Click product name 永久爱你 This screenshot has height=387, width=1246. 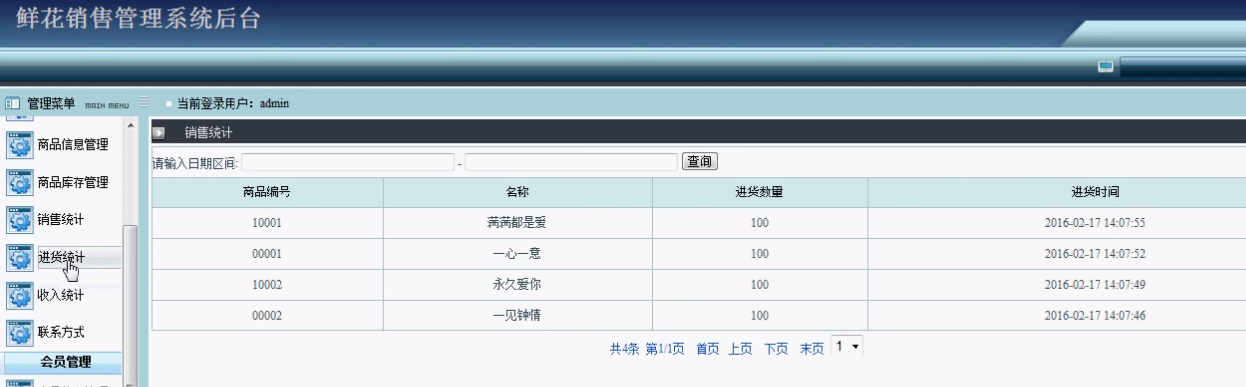click(x=517, y=285)
